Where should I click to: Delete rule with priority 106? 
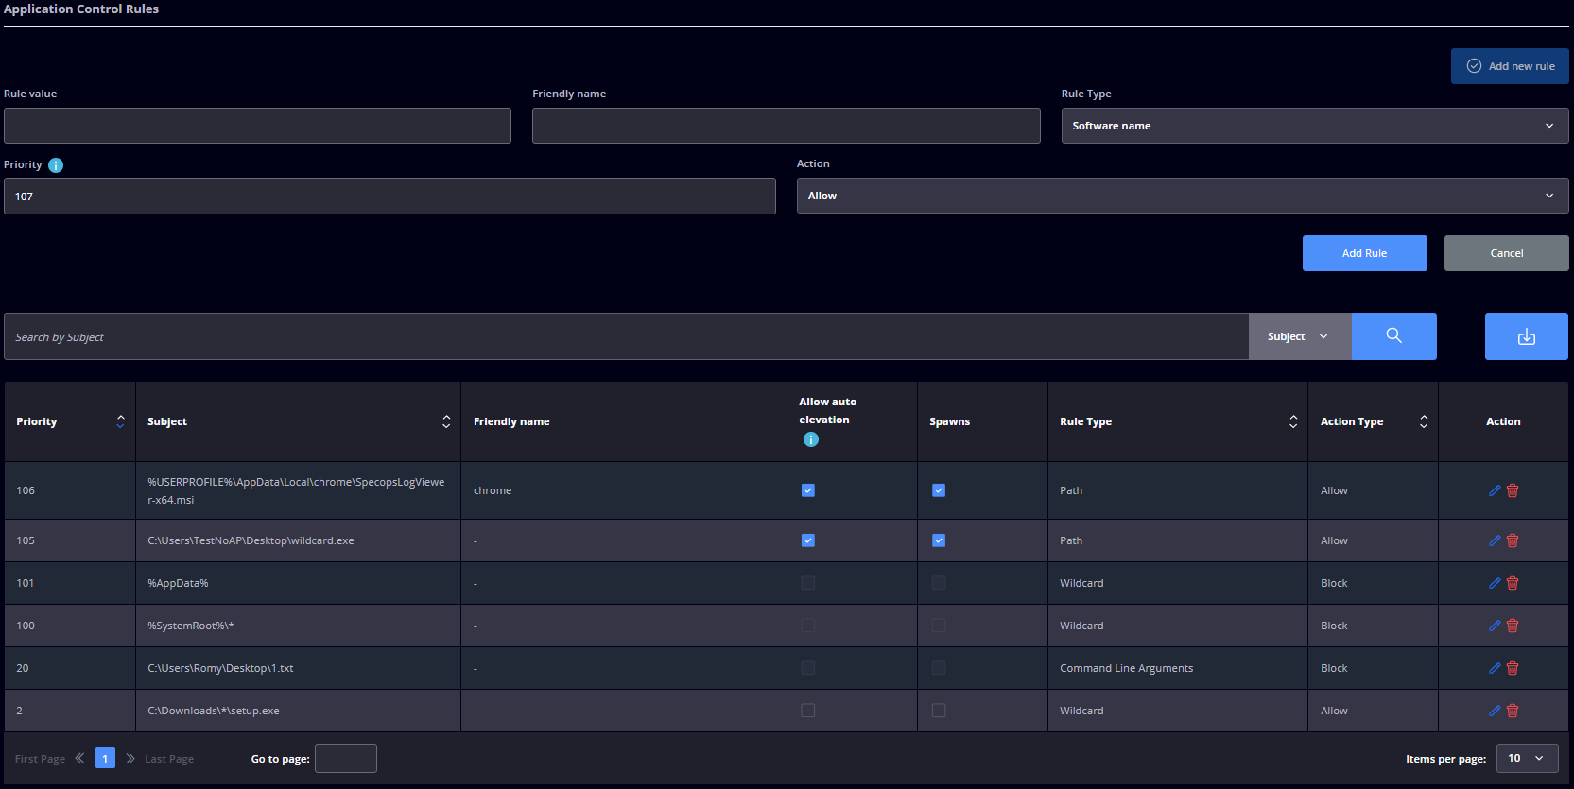pyautogui.click(x=1513, y=490)
